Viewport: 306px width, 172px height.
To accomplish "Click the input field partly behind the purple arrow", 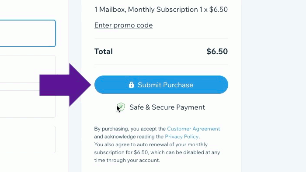I will (x=28, y=104).
